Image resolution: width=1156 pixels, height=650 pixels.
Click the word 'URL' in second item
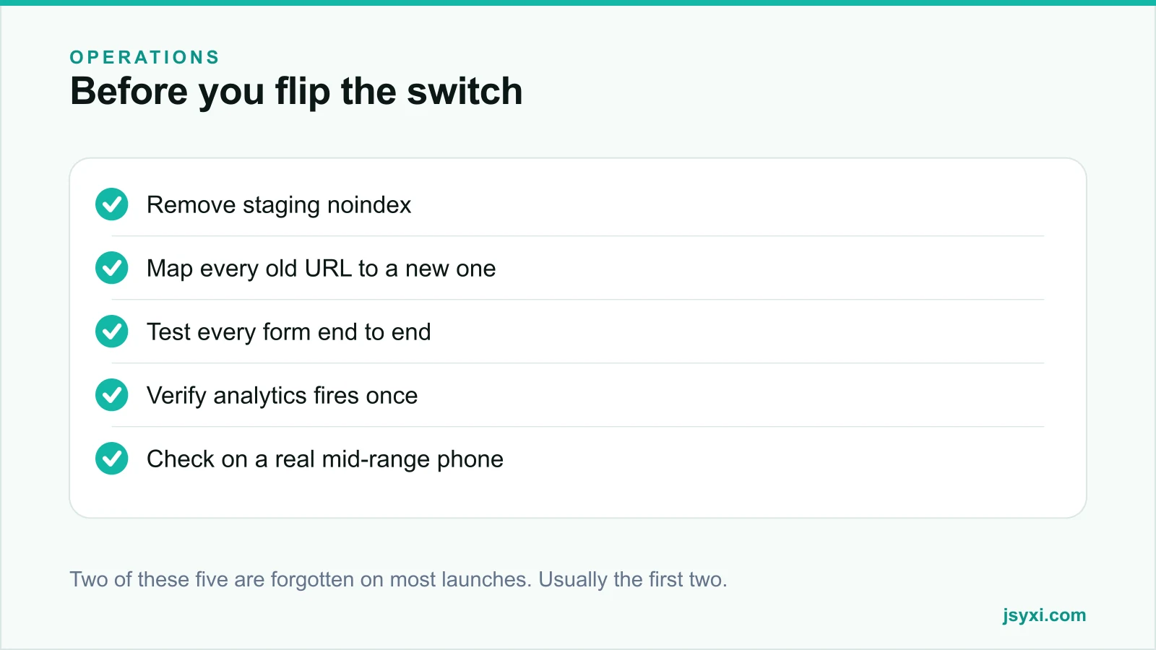tap(328, 269)
